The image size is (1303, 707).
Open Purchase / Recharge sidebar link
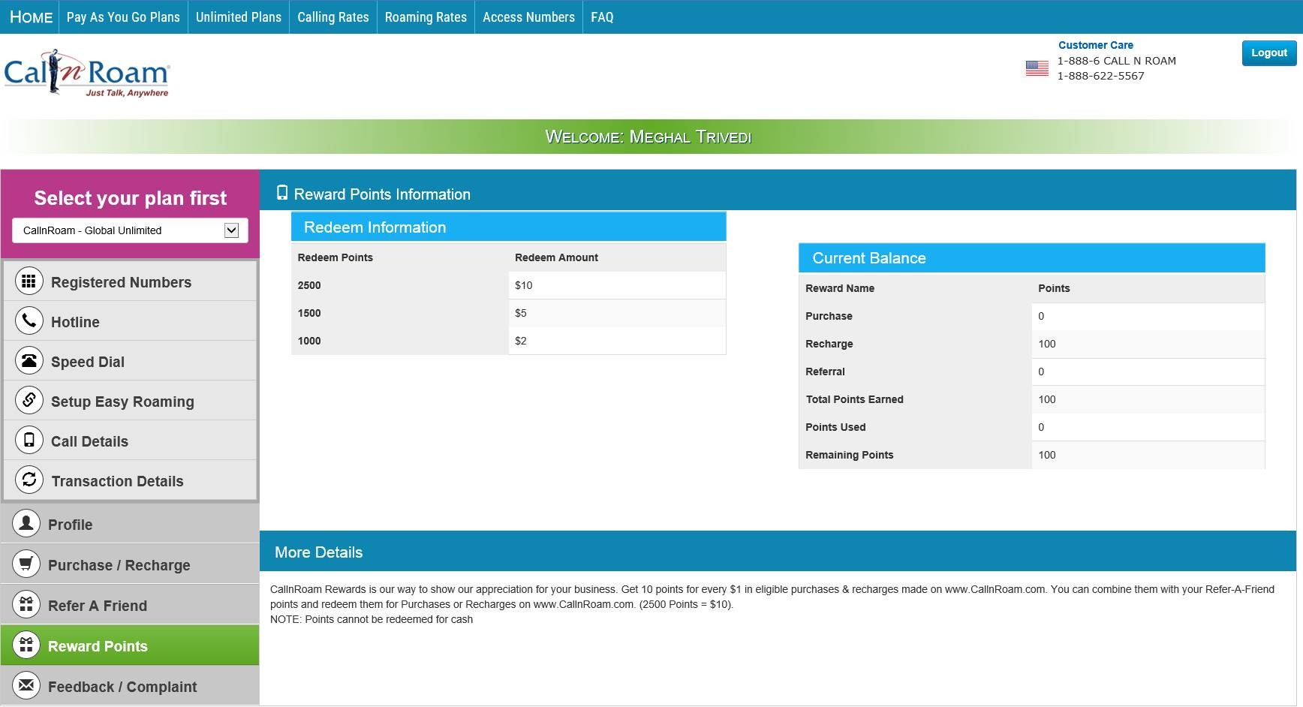point(130,564)
